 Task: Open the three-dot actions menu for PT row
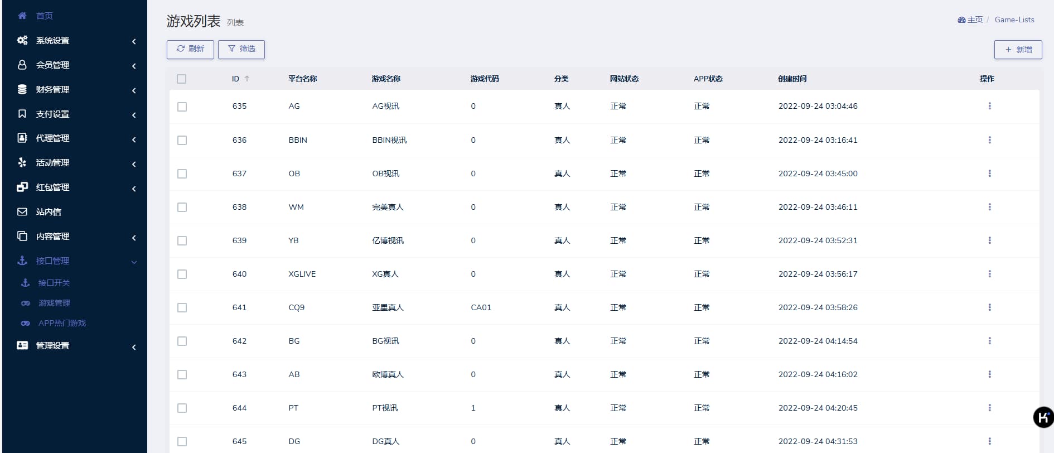click(x=989, y=408)
